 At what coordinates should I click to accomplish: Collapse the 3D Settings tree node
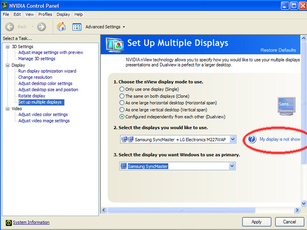[8, 47]
